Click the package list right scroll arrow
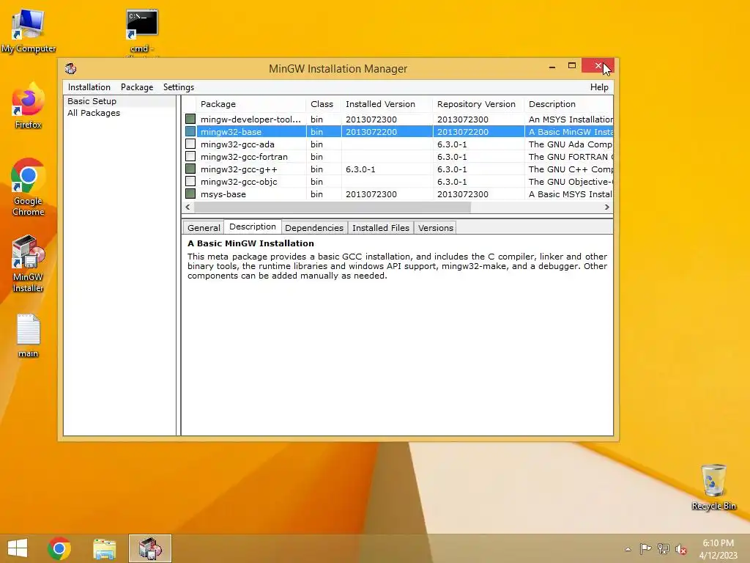The image size is (750, 563). tap(607, 207)
